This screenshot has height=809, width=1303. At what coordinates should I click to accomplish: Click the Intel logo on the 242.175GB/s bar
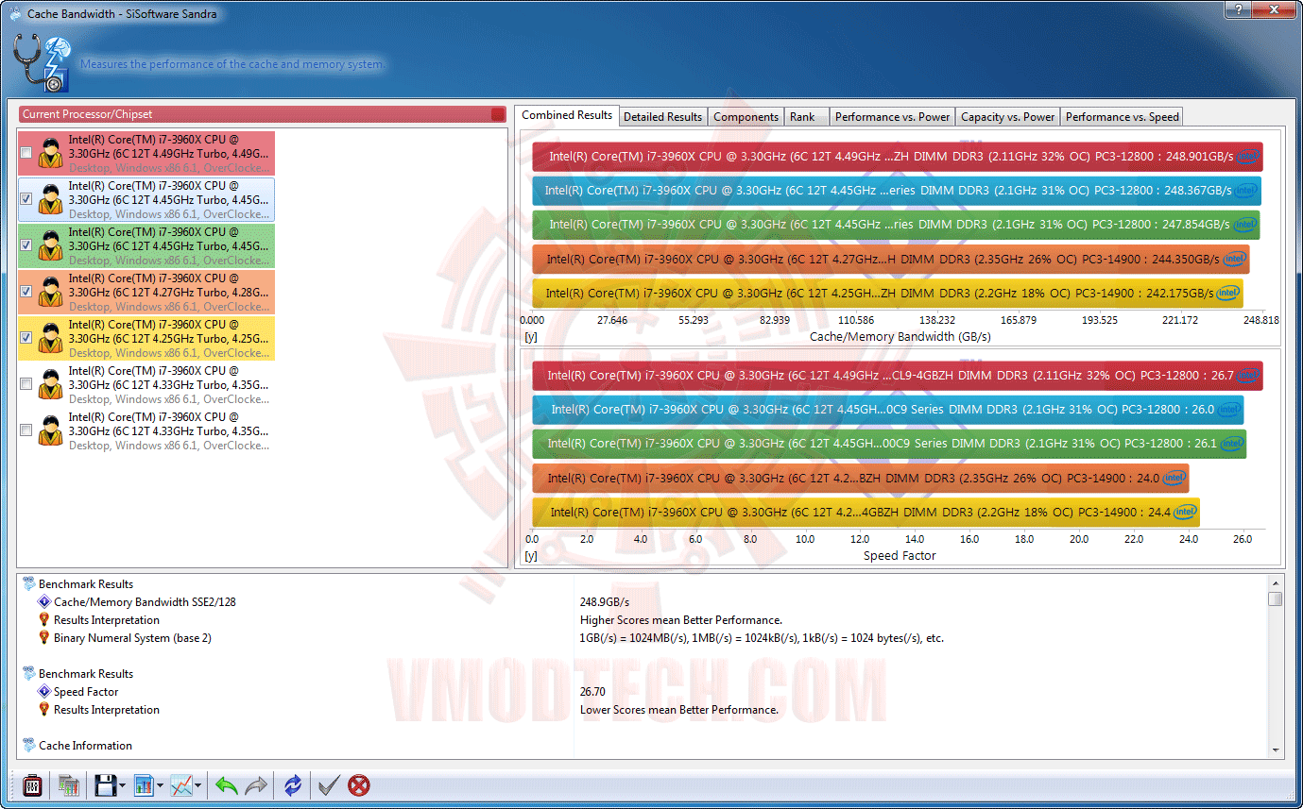coord(1228,293)
